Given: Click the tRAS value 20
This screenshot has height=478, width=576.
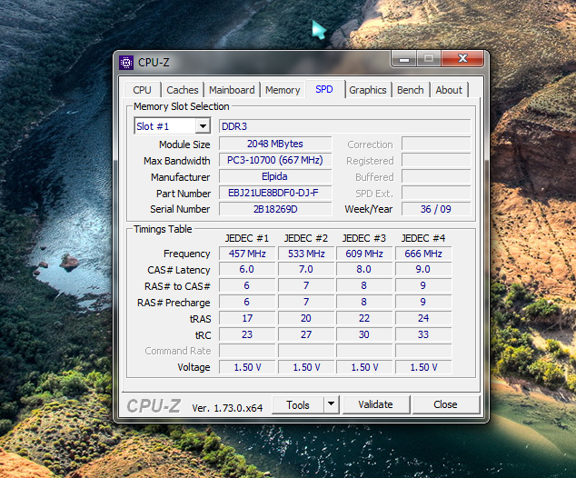Looking at the screenshot, I should pos(306,318).
